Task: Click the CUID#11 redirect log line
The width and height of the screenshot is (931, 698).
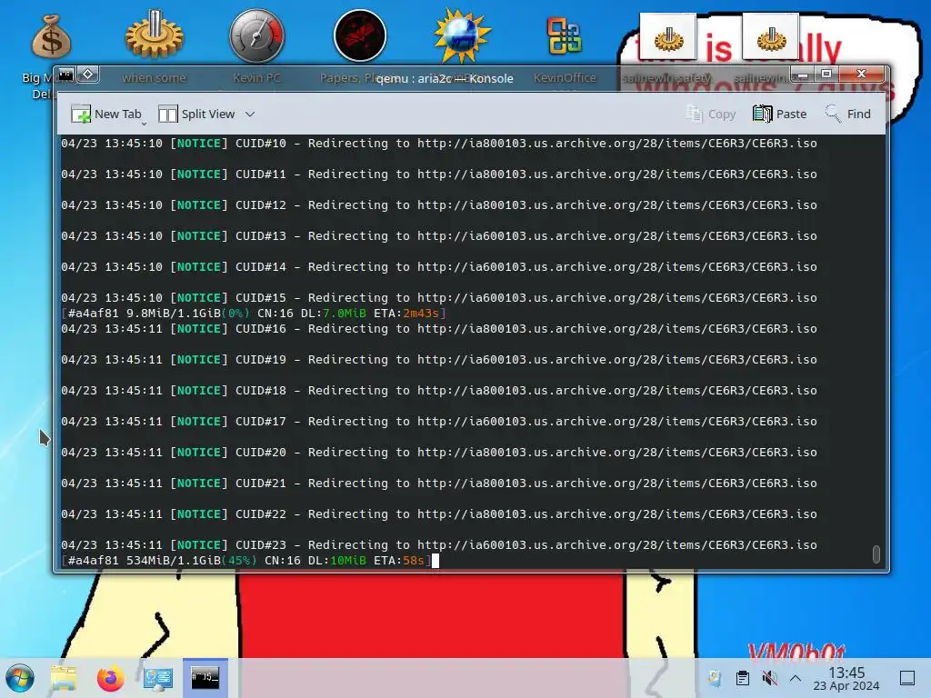Action: point(439,174)
